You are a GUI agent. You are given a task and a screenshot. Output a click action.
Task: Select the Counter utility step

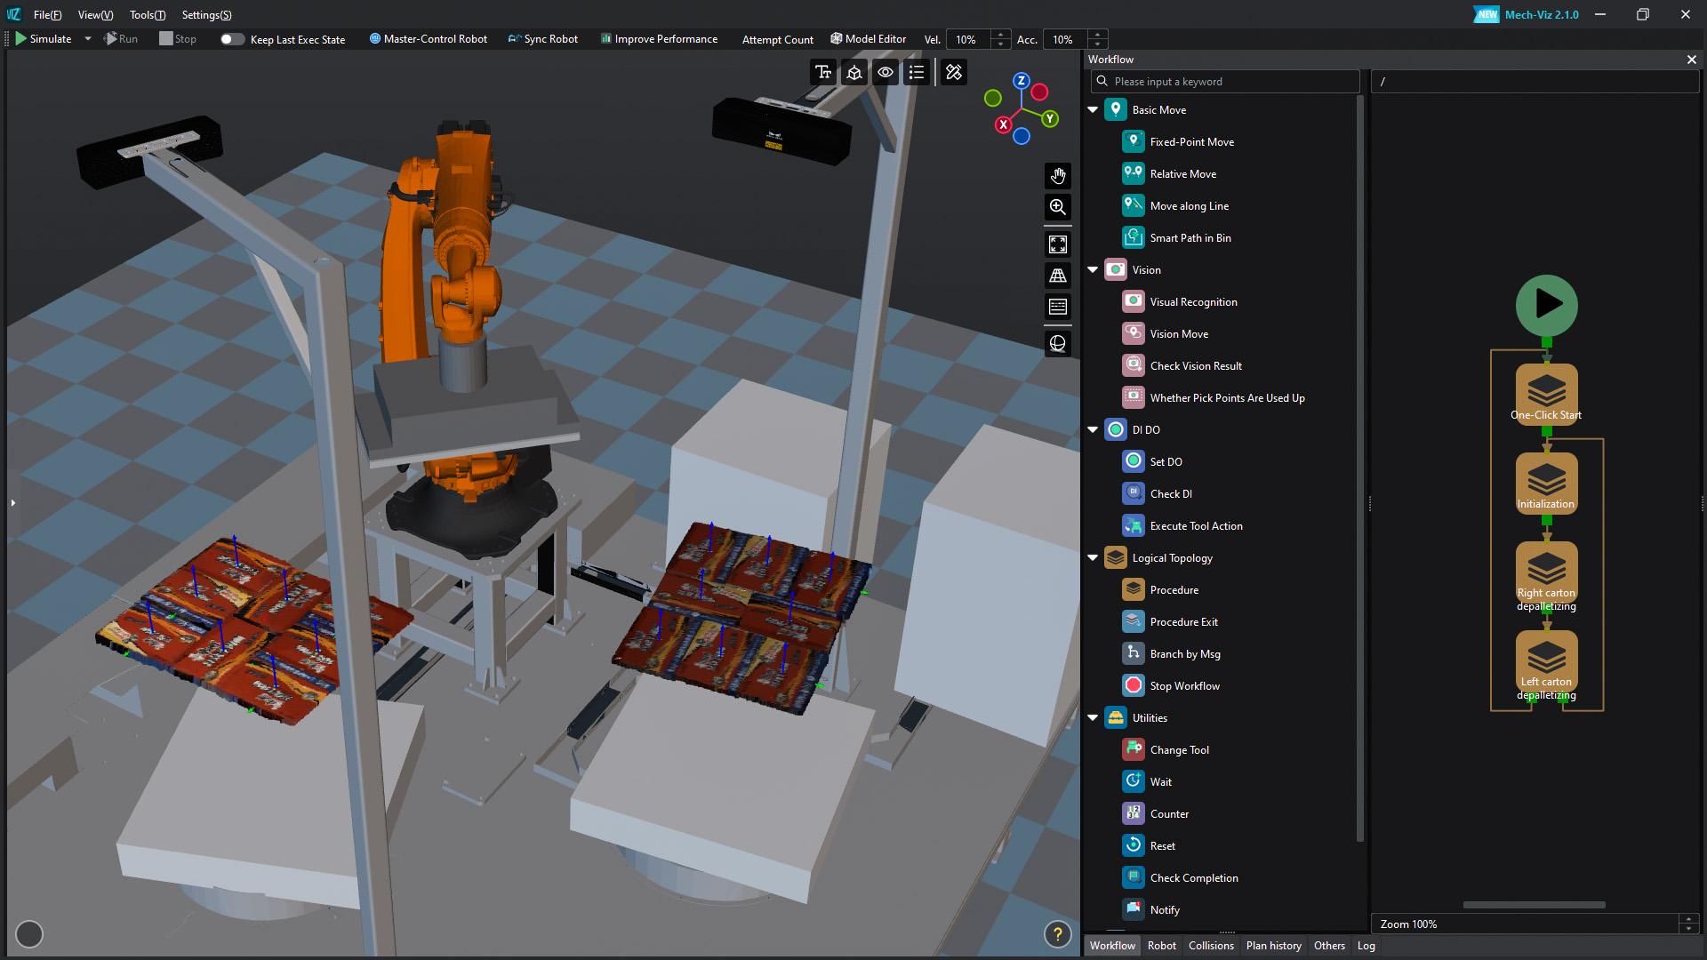[1169, 814]
